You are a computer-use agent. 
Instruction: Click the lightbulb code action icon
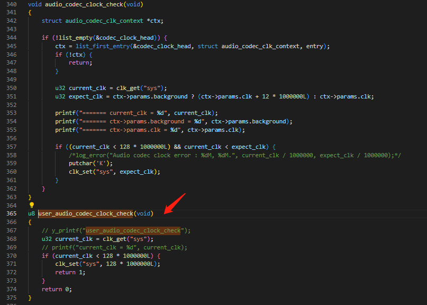(x=32, y=205)
